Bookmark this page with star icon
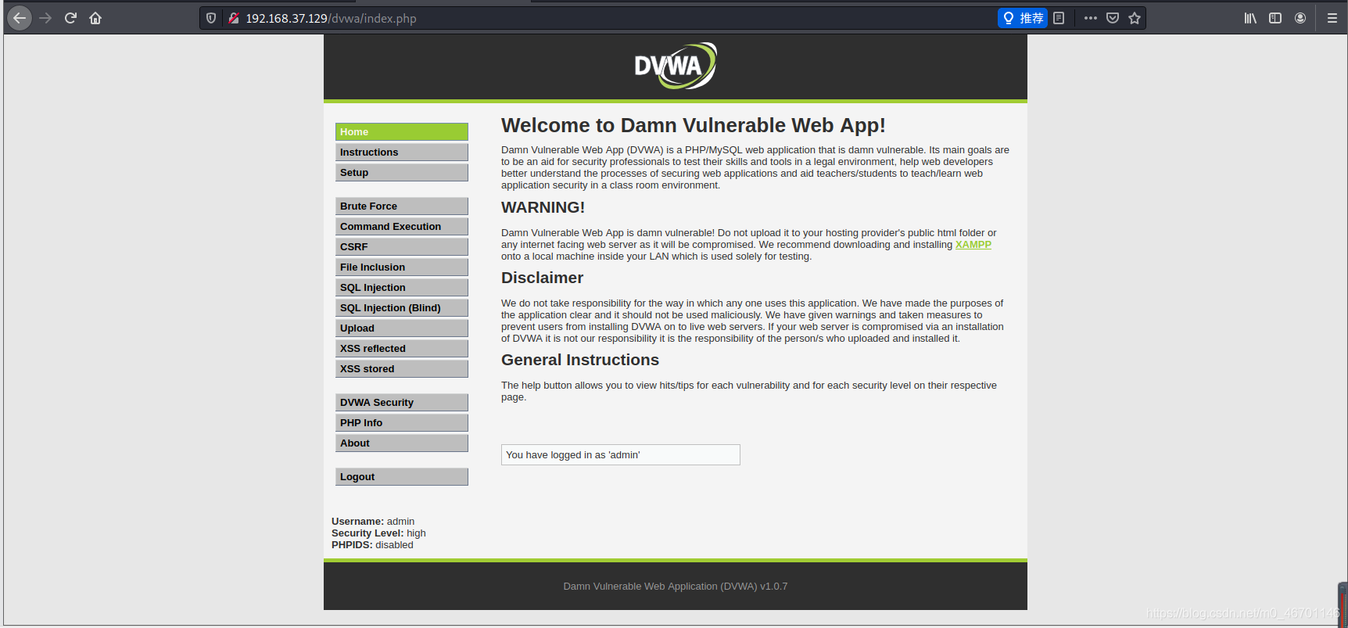Image resolution: width=1348 pixels, height=628 pixels. pos(1135,18)
